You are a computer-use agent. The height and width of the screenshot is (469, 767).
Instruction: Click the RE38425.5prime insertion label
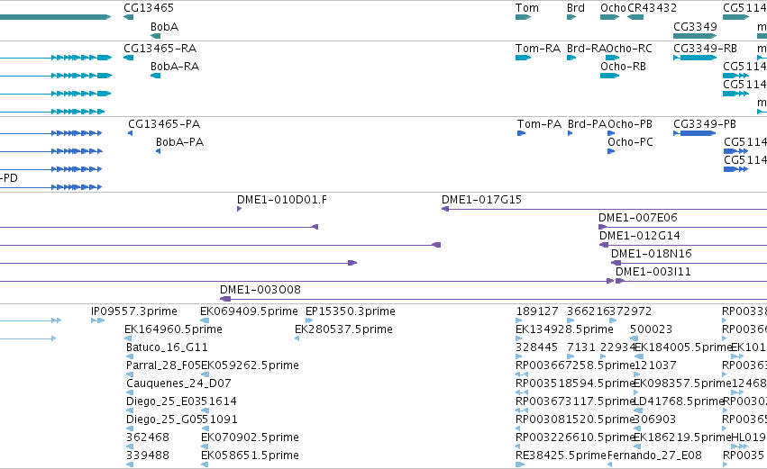562,455
